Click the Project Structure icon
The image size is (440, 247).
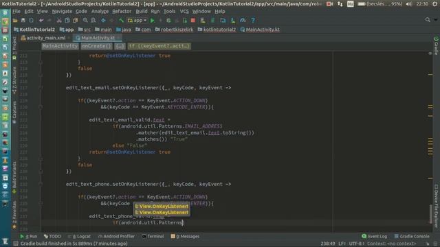pyautogui.click(x=223, y=21)
